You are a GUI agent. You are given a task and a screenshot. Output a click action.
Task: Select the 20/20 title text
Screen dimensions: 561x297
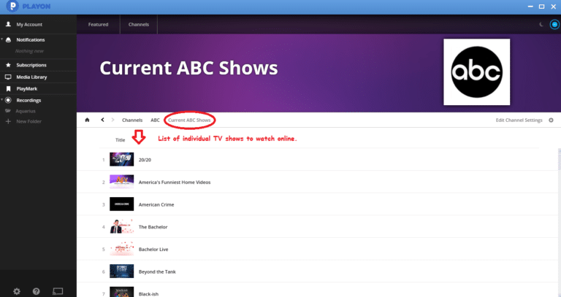point(145,160)
